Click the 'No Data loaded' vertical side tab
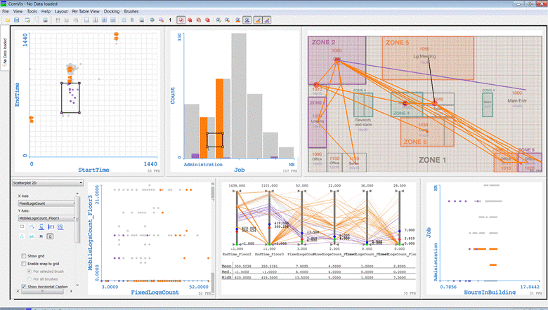The image size is (548, 310). tap(4, 51)
